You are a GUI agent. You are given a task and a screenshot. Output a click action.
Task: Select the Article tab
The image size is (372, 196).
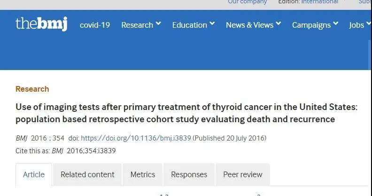click(34, 174)
